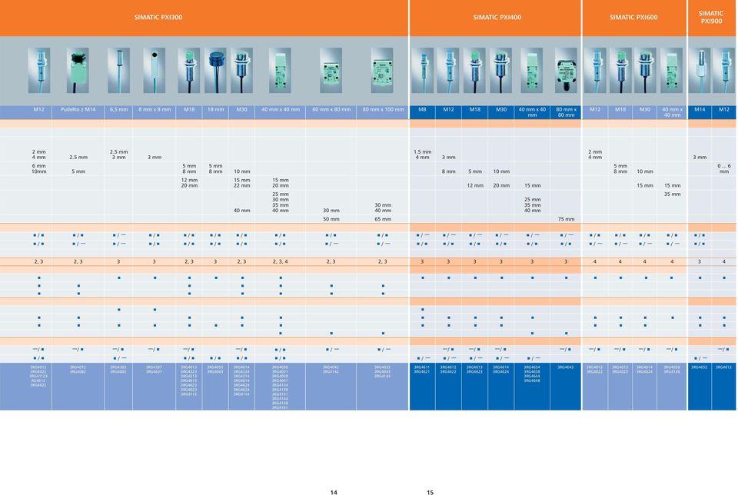Select the PXI600 M18 sensor photo
Screen dimensions: 738x495
tap(621, 70)
